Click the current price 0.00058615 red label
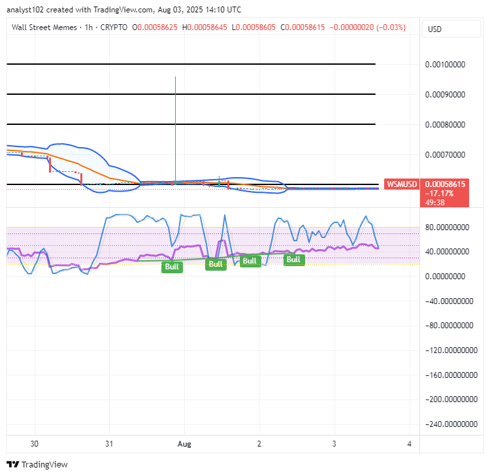 tap(445, 184)
